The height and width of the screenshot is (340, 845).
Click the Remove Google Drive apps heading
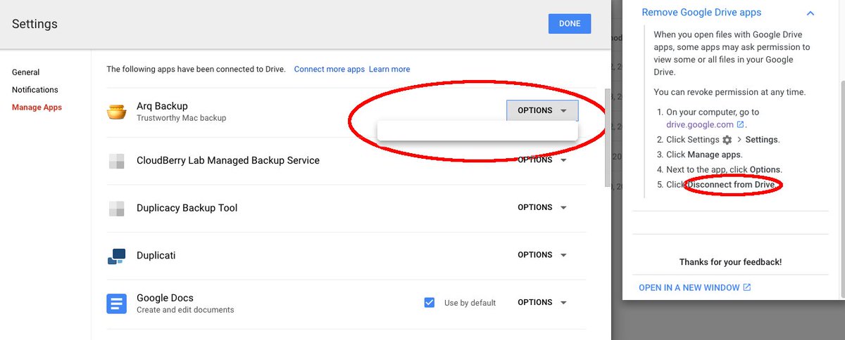pos(701,13)
